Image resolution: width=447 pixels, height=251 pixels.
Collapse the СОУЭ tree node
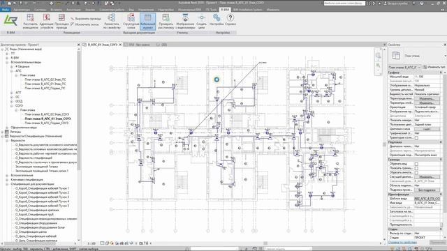(12, 106)
